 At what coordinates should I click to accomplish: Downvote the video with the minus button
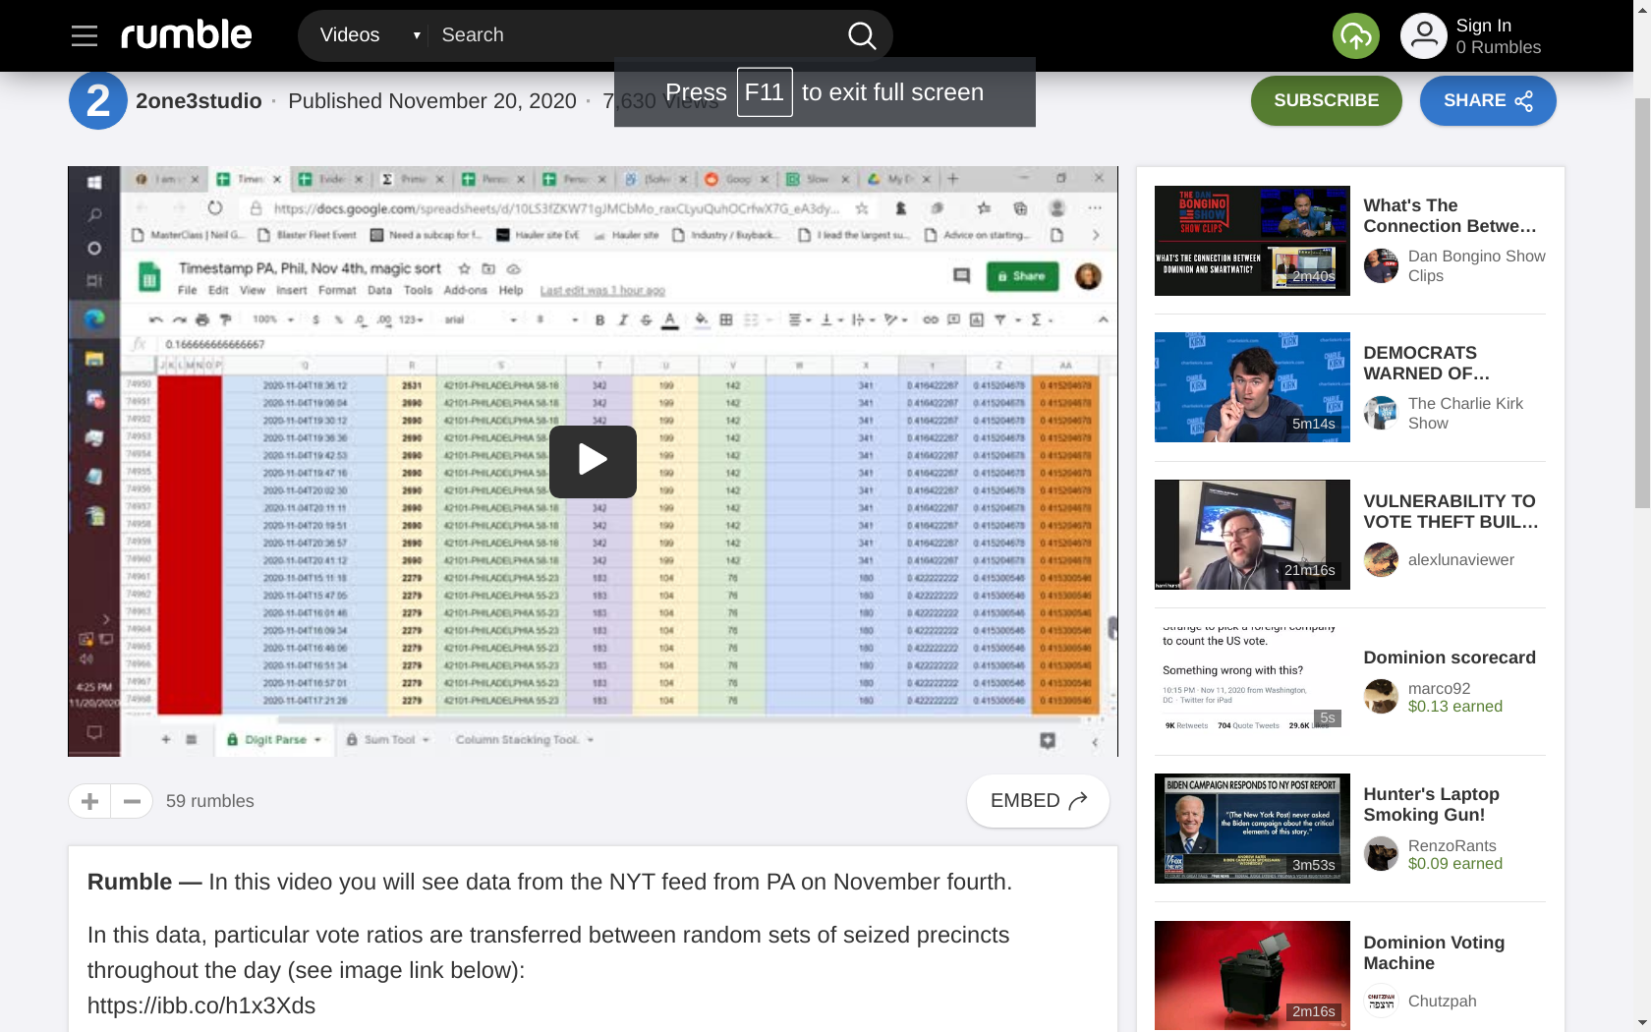point(132,801)
